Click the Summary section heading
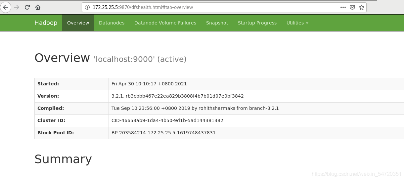This screenshot has height=180, width=404. coord(63,159)
